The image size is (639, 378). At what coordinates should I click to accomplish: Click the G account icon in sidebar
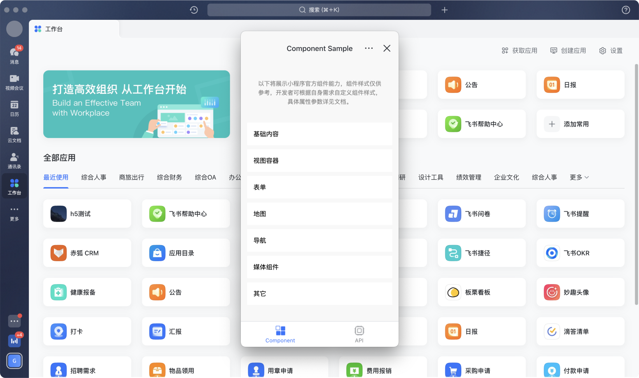coord(14,361)
